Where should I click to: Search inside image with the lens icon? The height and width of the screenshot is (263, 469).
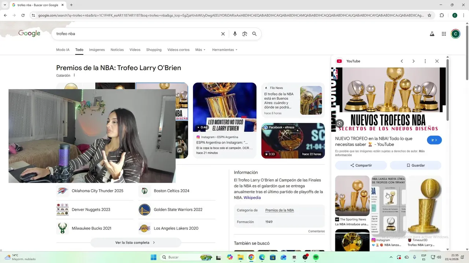click(x=340, y=123)
